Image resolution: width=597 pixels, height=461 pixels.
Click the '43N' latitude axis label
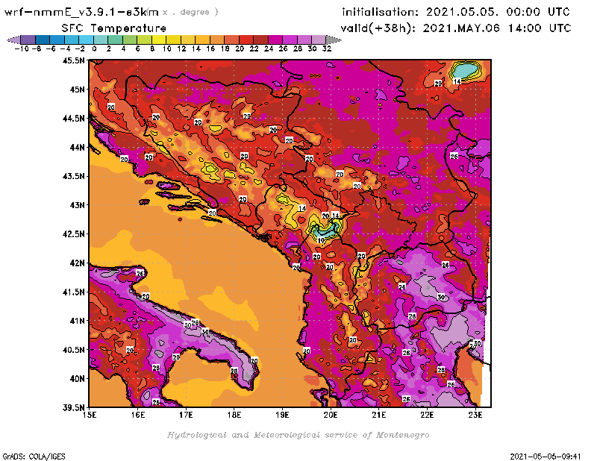[x=78, y=205]
